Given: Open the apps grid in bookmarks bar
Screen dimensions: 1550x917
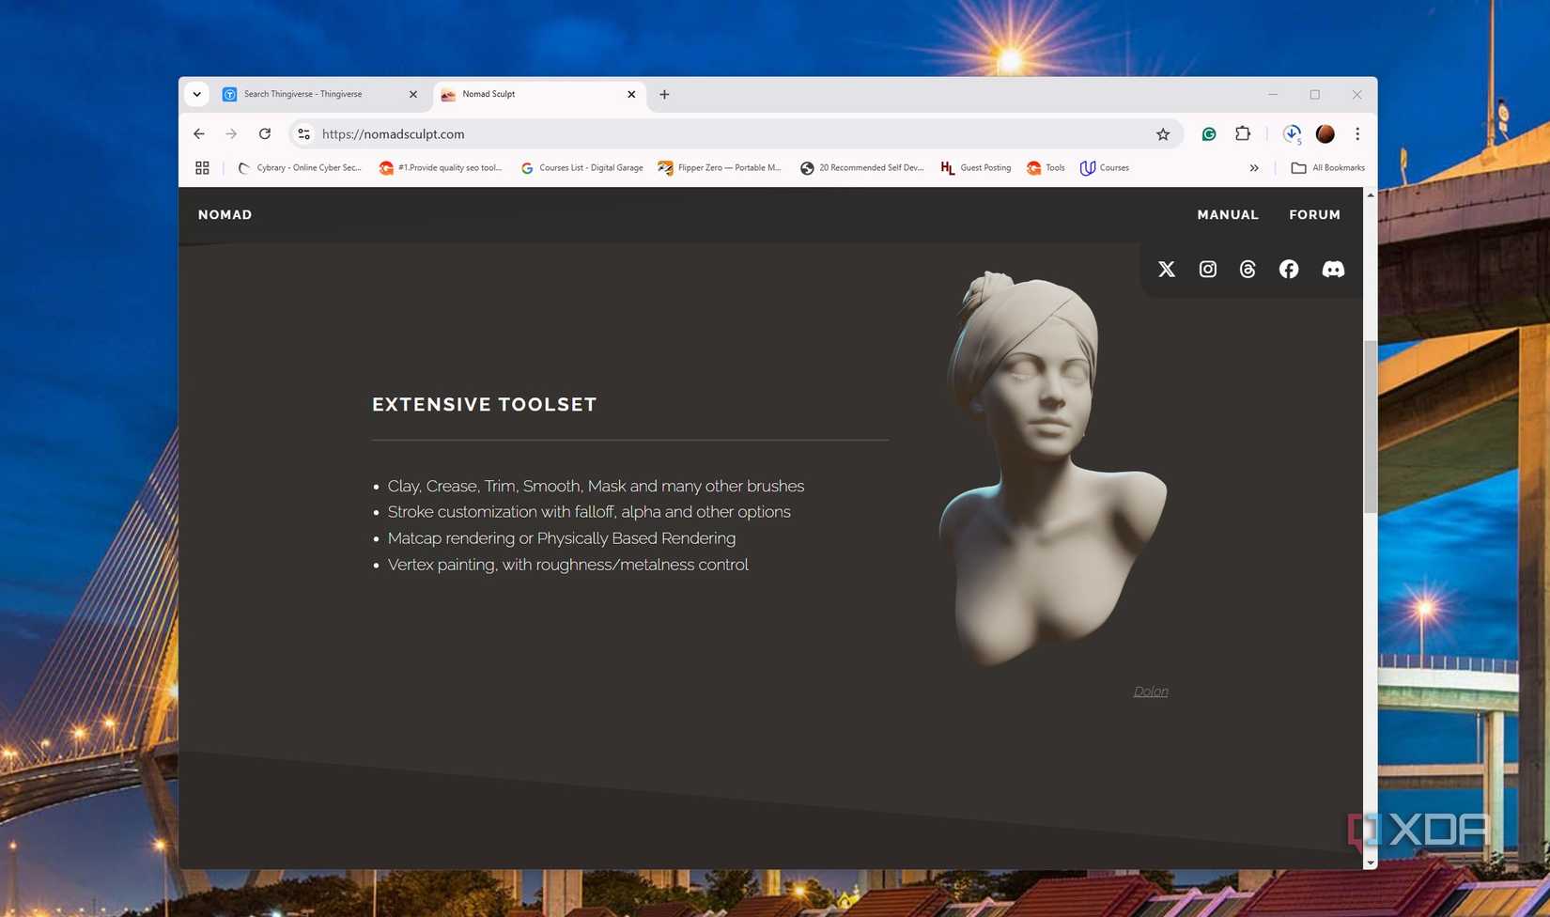Looking at the screenshot, I should (x=202, y=168).
